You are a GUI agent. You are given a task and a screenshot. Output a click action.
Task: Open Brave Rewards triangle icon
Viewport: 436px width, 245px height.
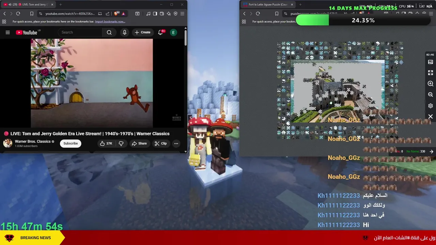coord(123,14)
